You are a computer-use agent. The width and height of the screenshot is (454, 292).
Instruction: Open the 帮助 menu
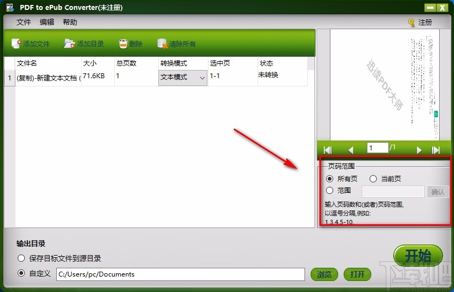click(x=70, y=22)
